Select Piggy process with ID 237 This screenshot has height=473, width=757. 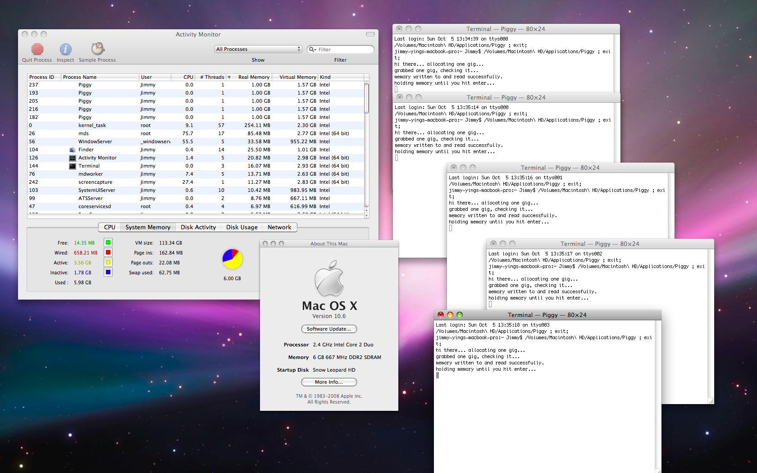pyautogui.click(x=196, y=85)
